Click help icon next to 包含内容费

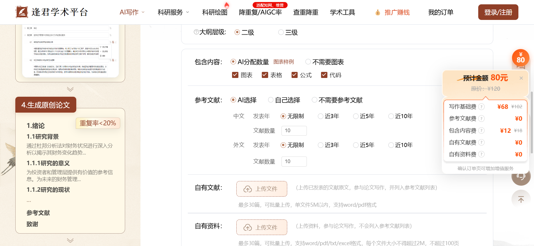click(x=481, y=131)
